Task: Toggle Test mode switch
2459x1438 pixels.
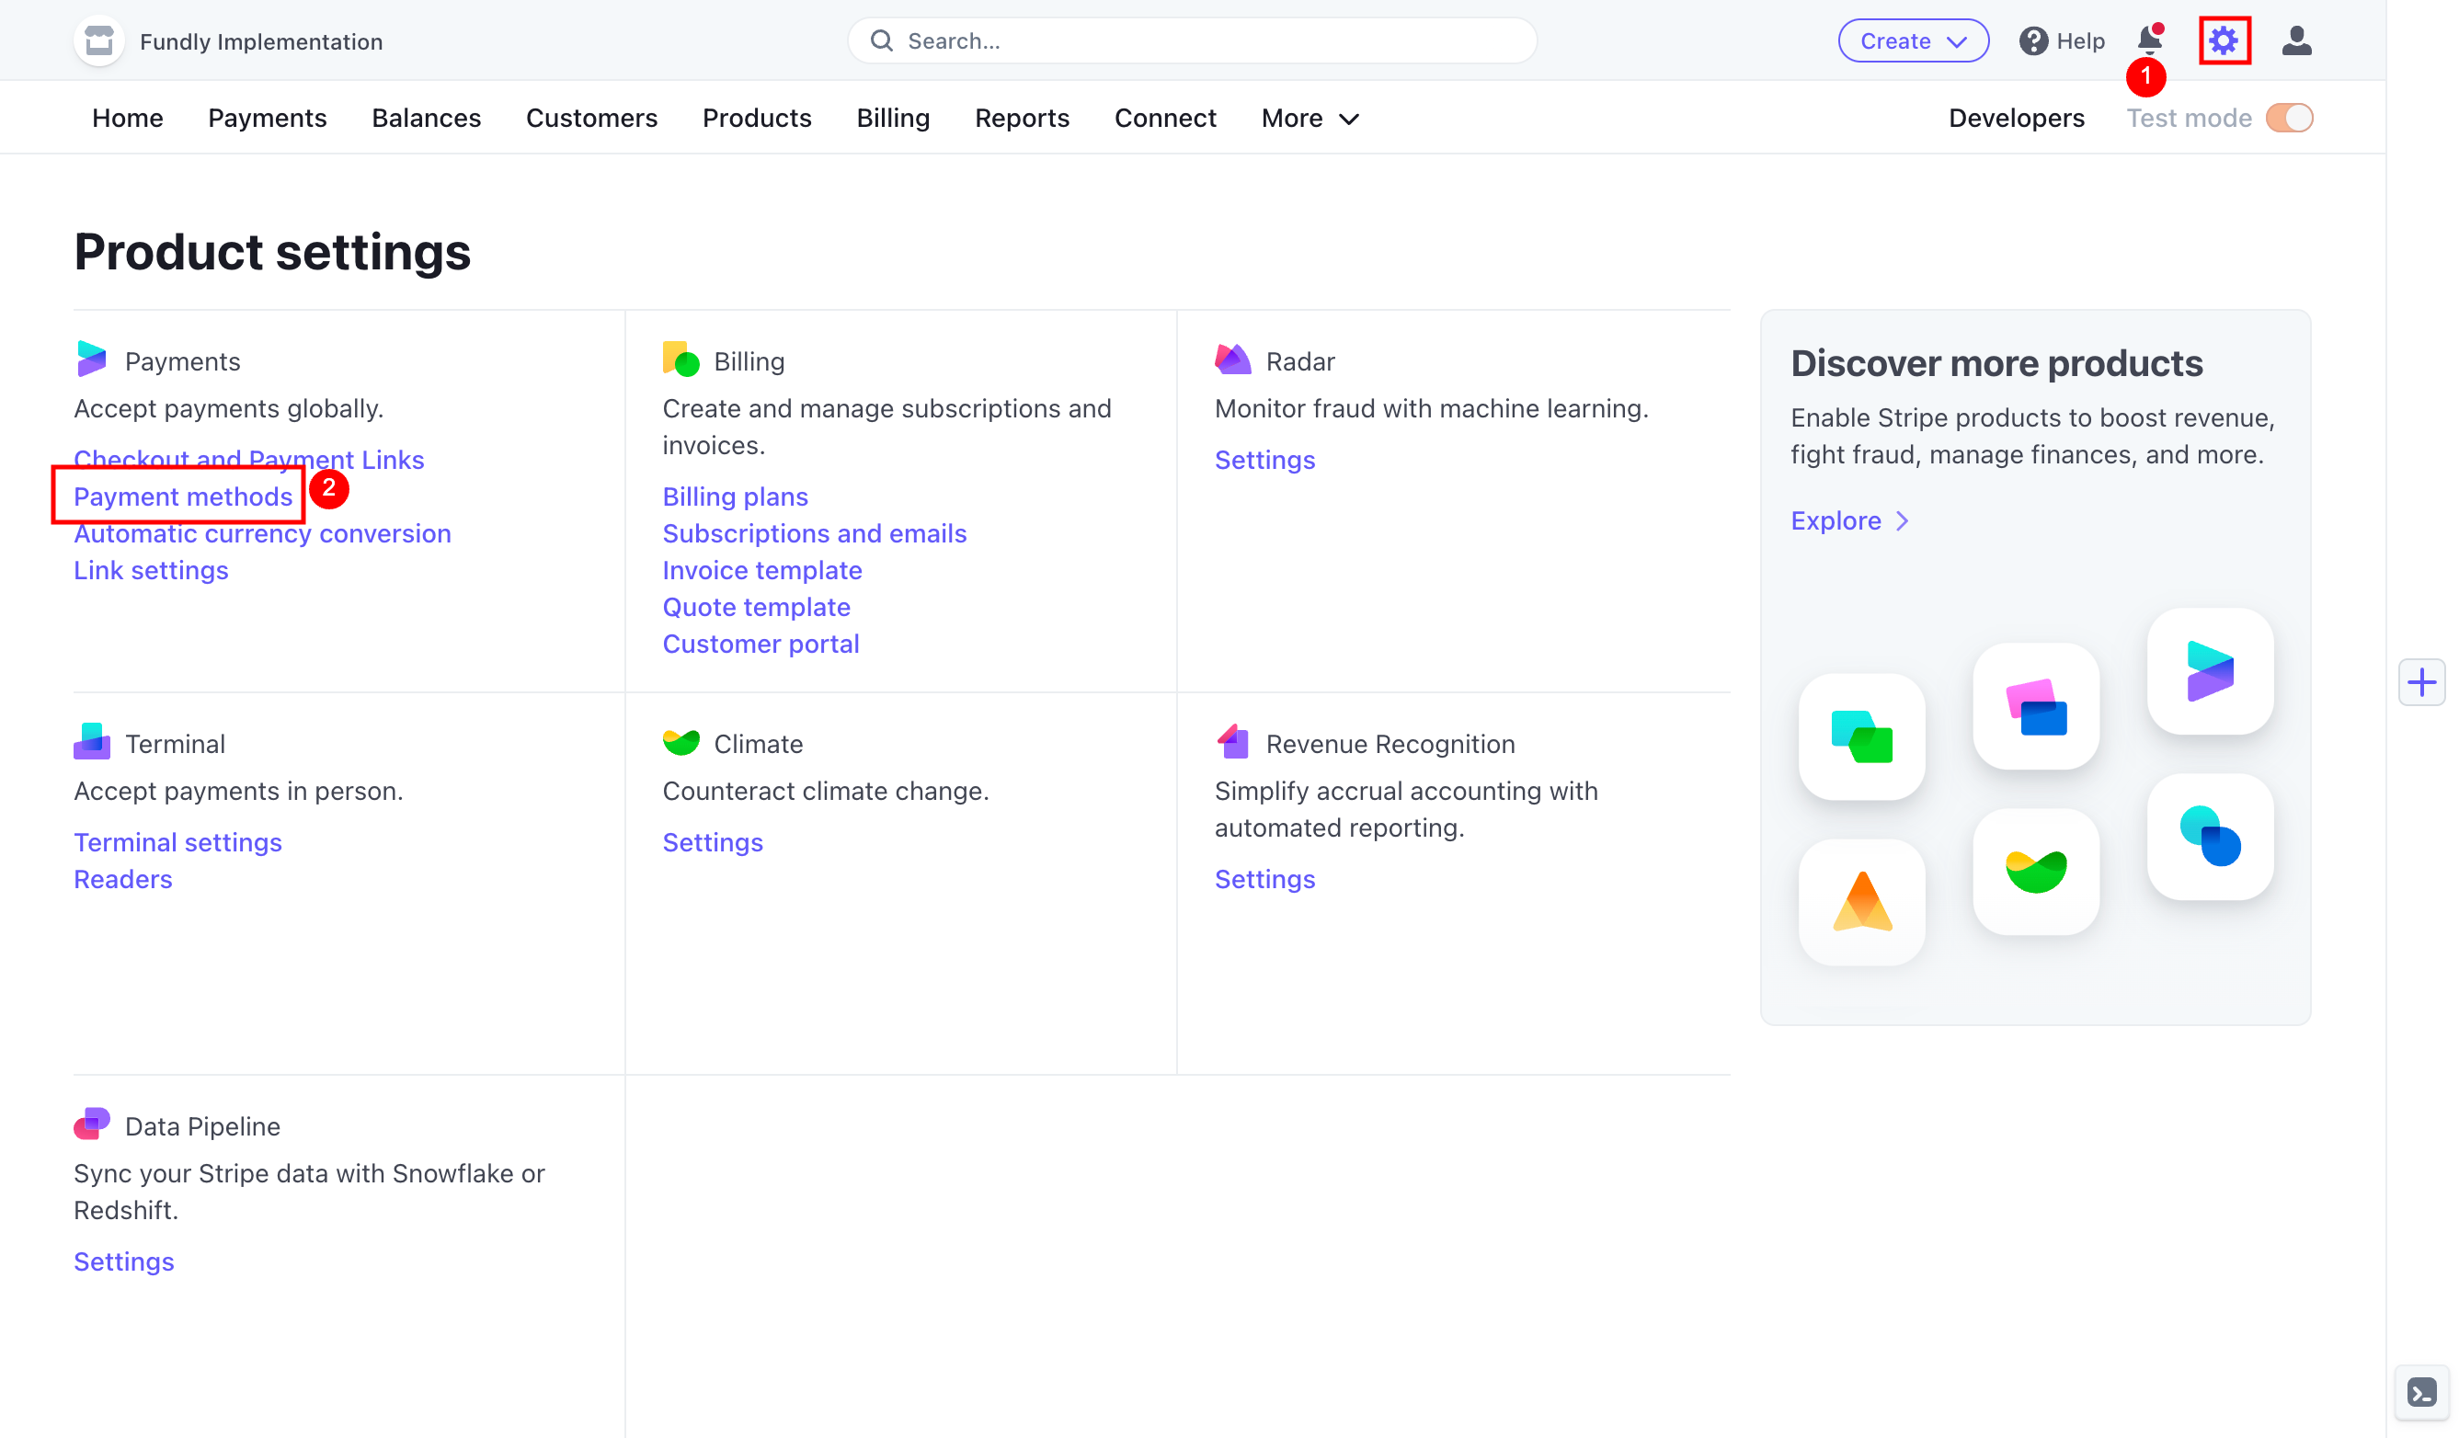Action: click(2289, 118)
